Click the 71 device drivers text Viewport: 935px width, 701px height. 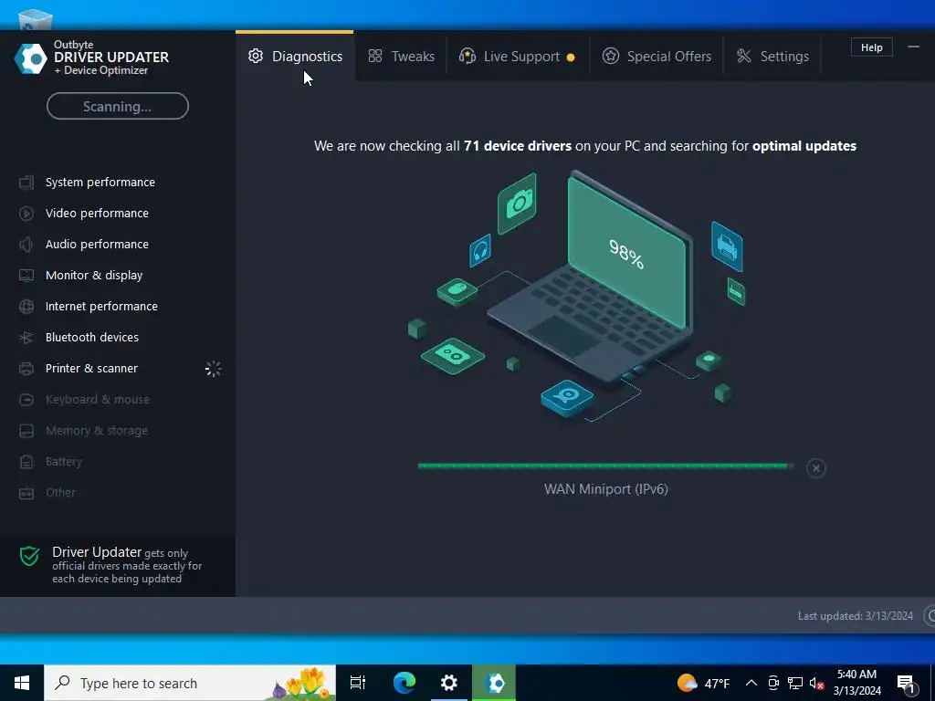518,146
